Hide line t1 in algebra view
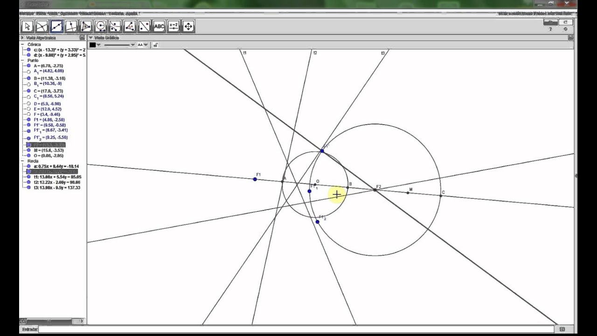597x336 pixels. (x=28, y=177)
